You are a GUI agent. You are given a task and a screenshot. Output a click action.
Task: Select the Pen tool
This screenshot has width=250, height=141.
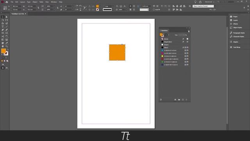click(3, 30)
